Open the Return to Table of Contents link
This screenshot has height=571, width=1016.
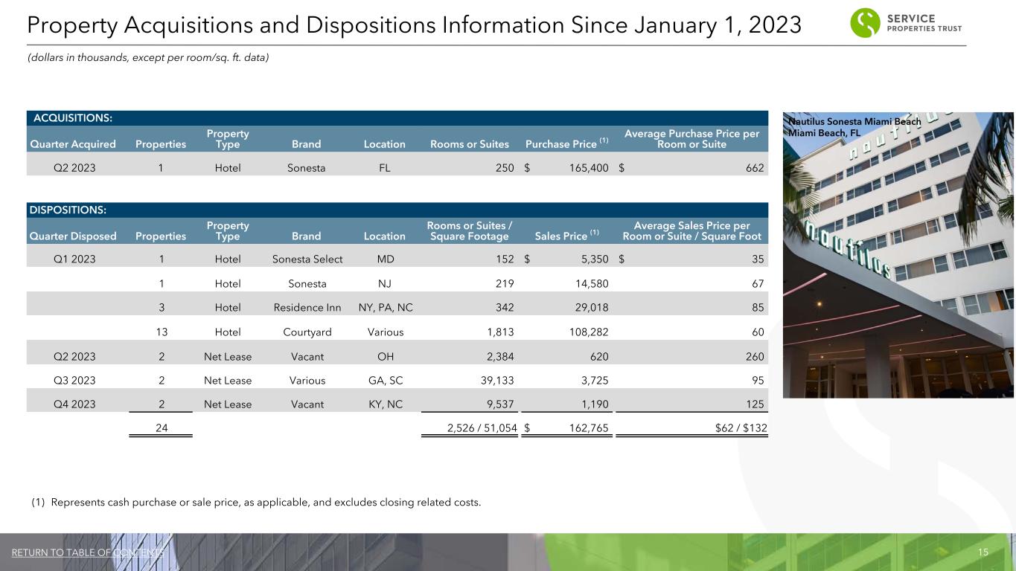[x=89, y=552]
